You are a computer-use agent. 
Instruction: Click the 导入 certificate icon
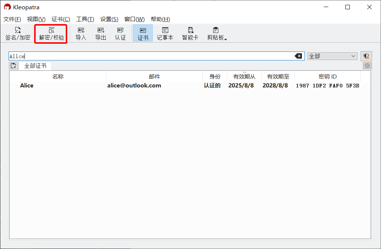point(81,34)
